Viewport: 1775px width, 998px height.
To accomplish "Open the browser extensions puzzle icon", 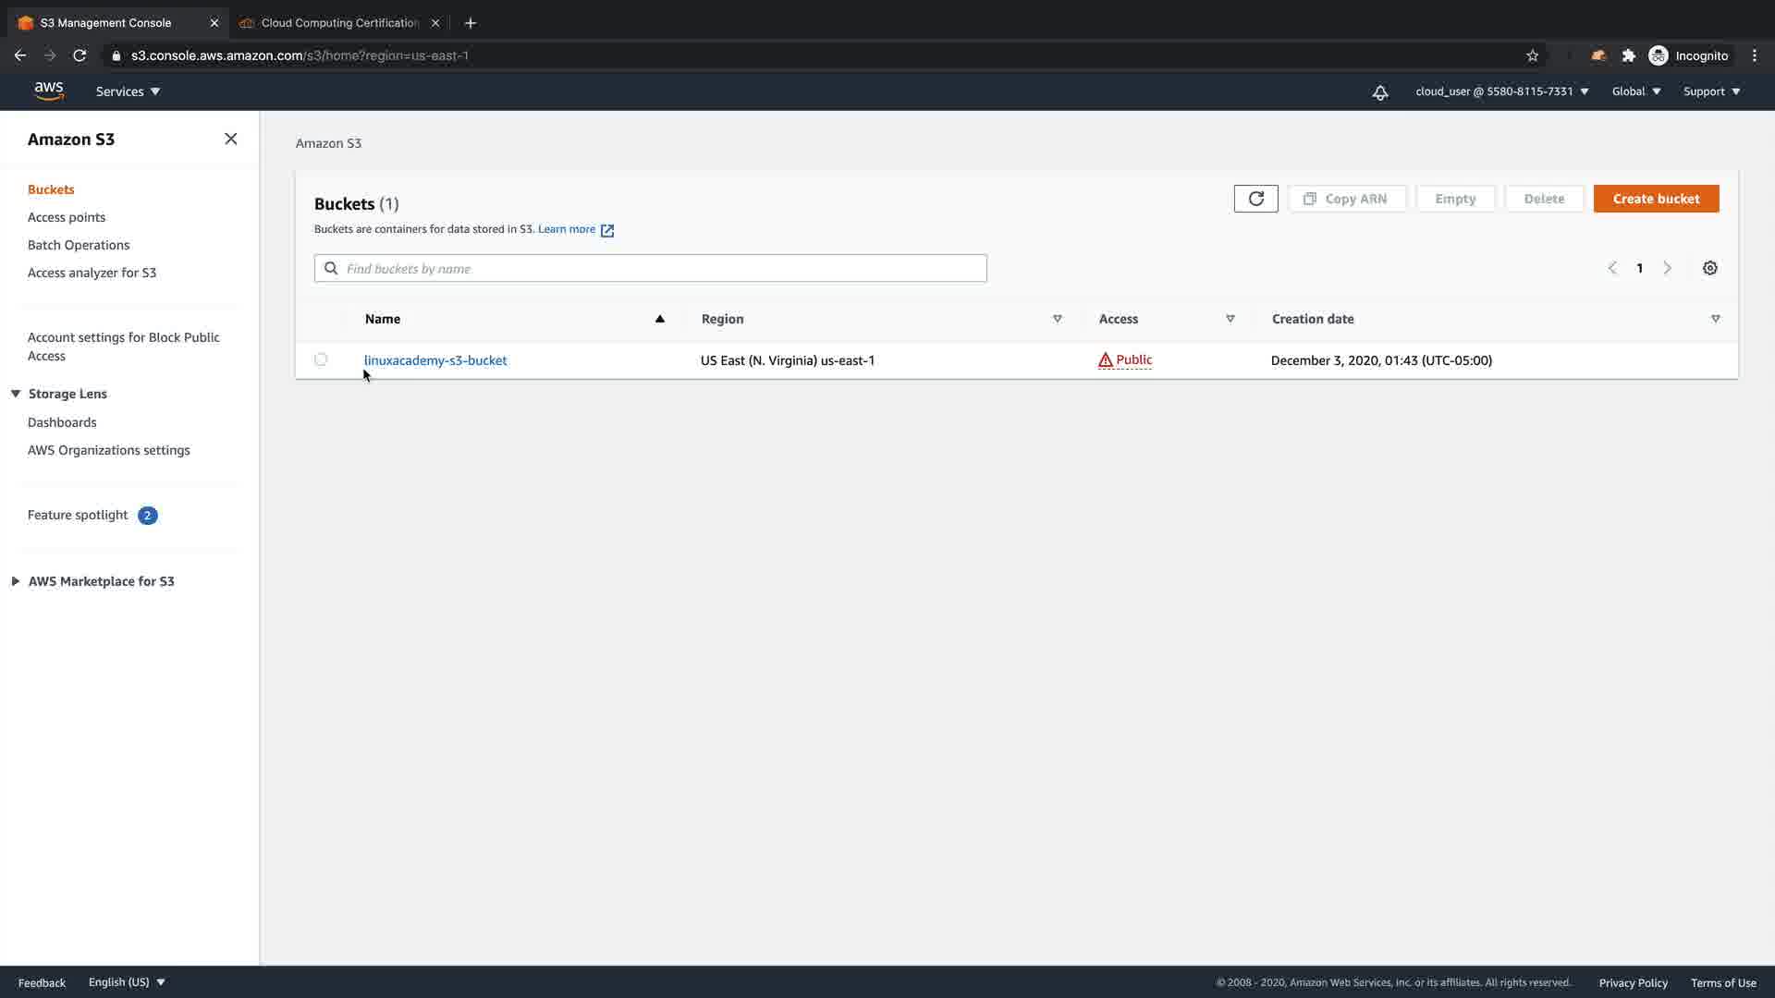I will 1629,55.
